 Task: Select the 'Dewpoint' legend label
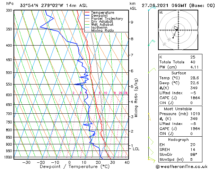pyautogui.click(x=99, y=16)
